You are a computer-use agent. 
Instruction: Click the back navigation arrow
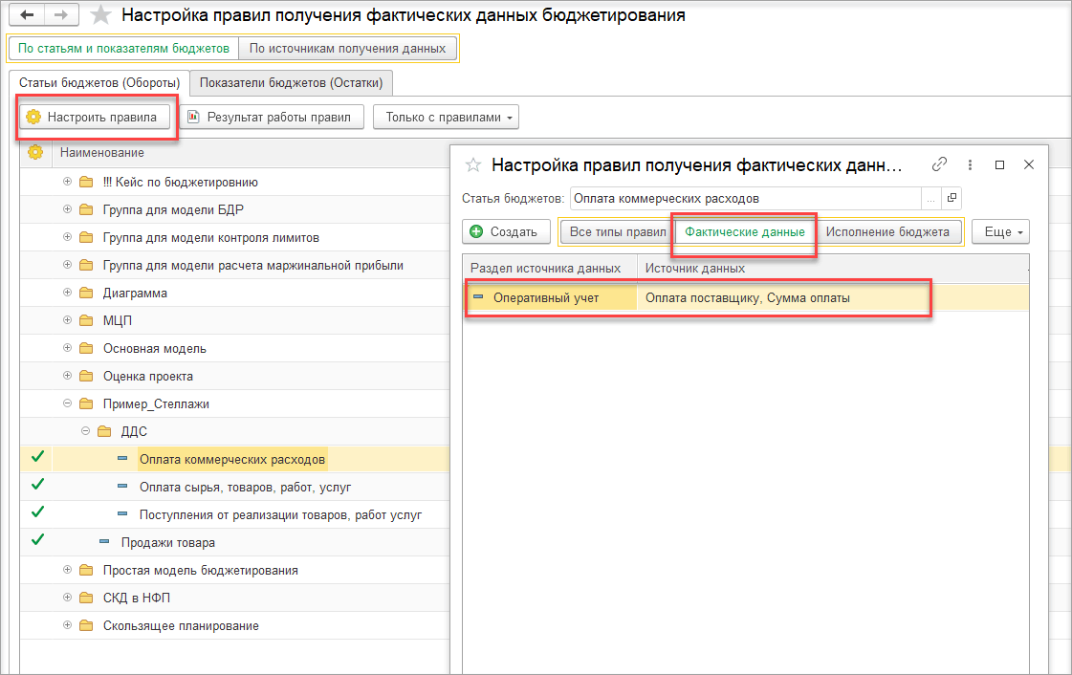pos(27,16)
